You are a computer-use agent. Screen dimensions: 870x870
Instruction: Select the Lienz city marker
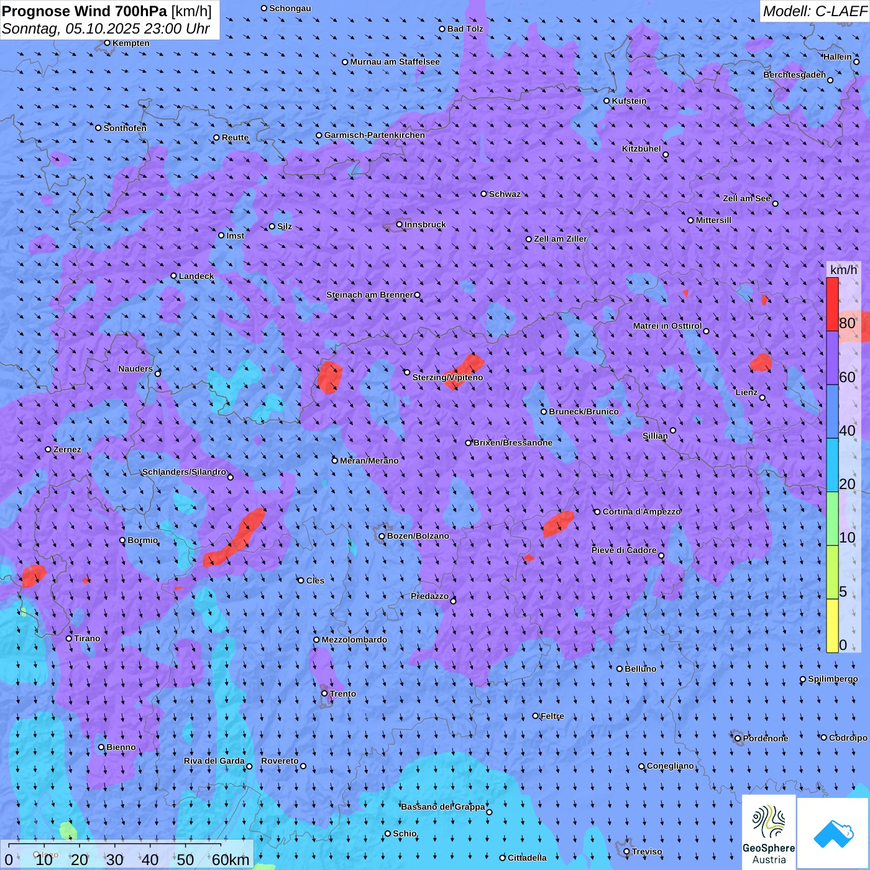pyautogui.click(x=762, y=398)
